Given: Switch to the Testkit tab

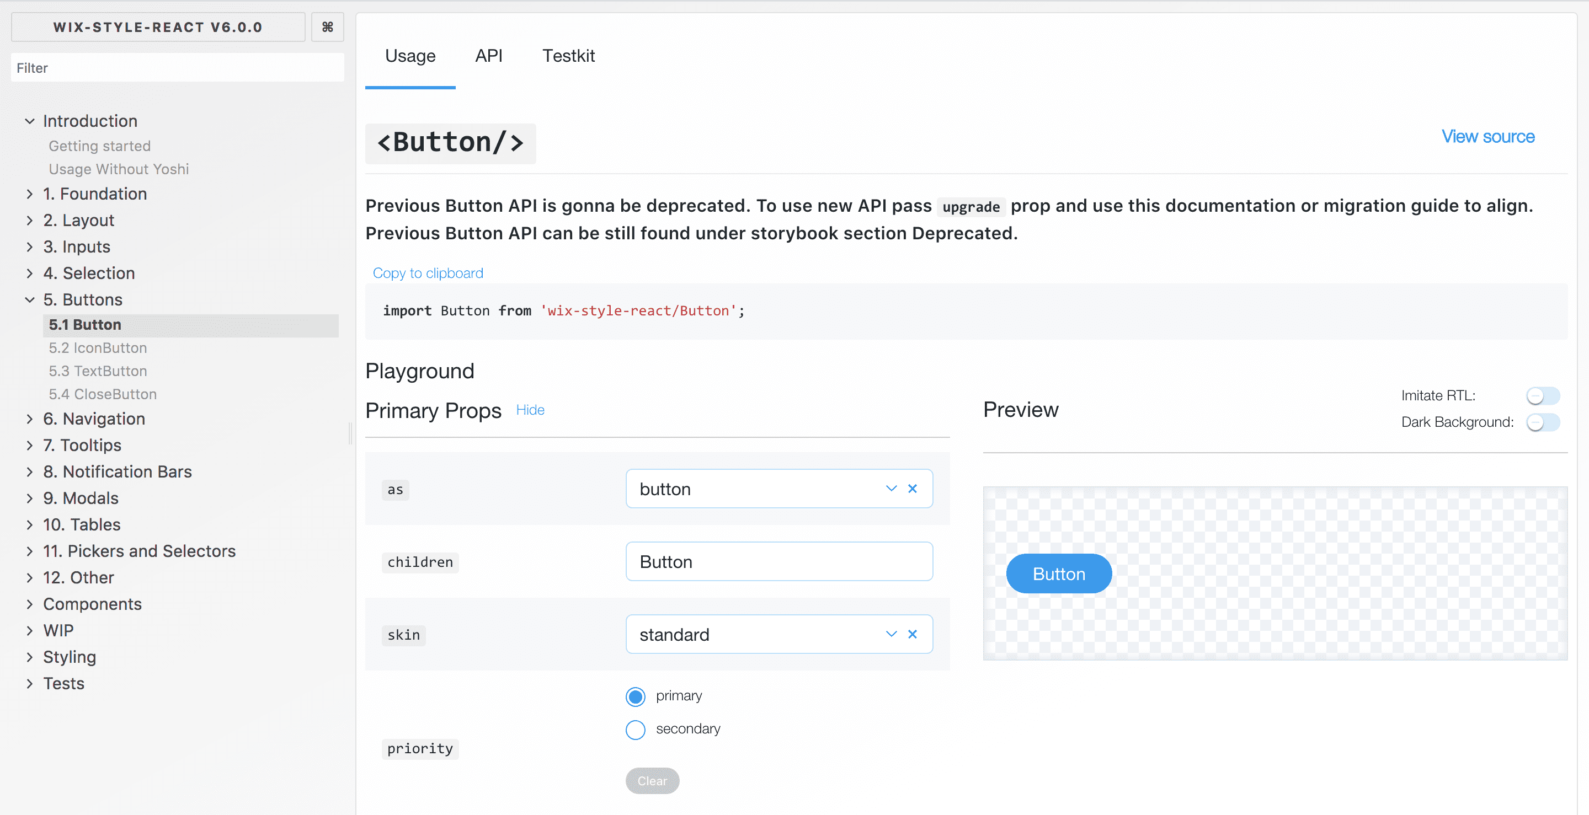Looking at the screenshot, I should 568,56.
